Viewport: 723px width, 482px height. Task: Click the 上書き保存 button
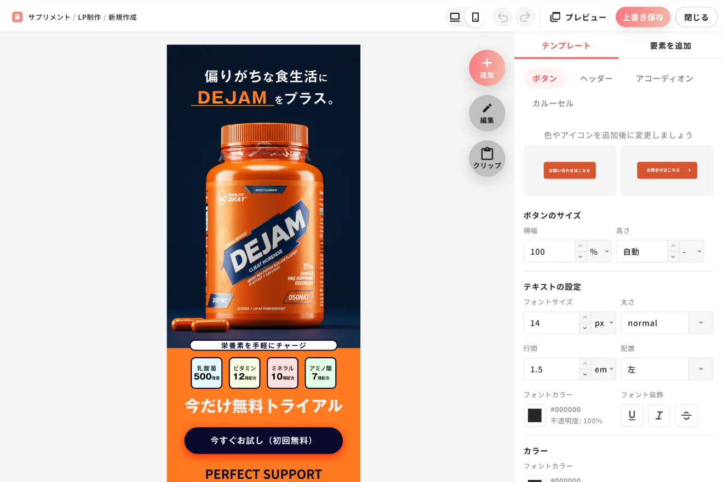[x=643, y=17]
